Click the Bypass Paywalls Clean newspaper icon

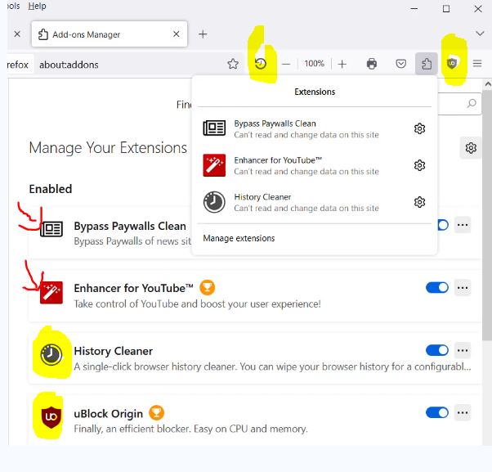coord(51,229)
